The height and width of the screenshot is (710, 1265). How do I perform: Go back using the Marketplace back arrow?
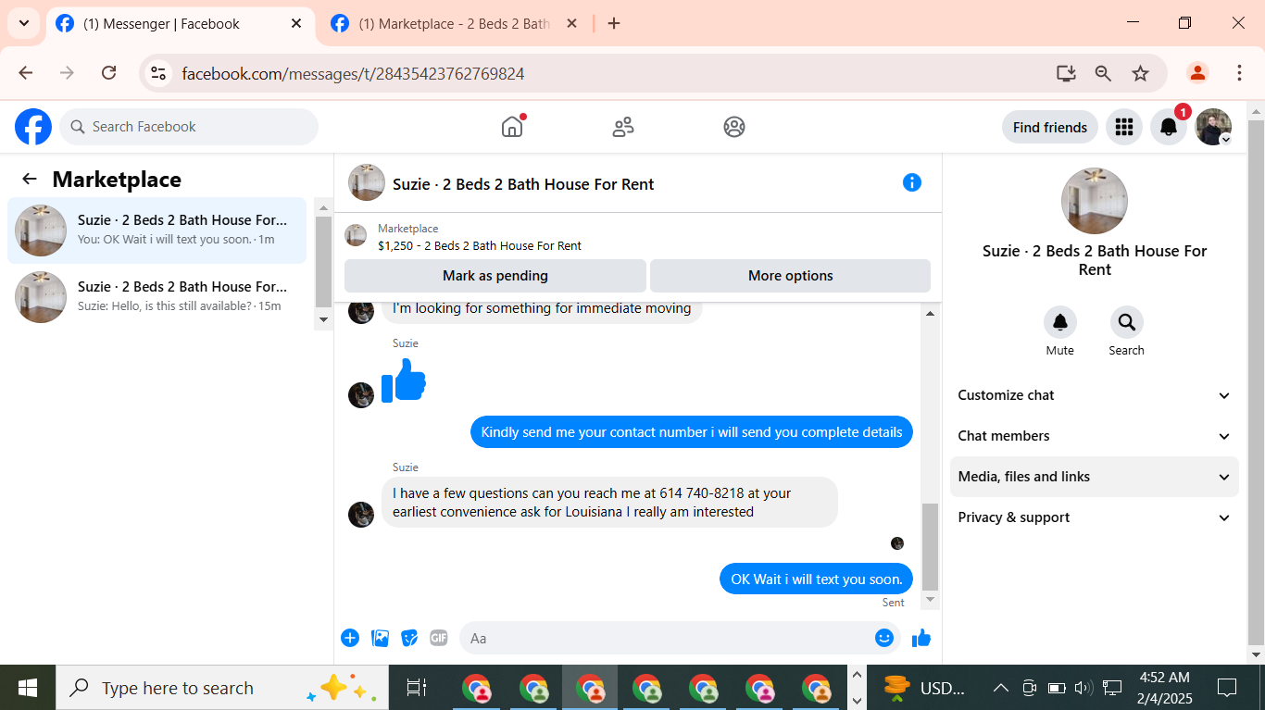click(30, 180)
